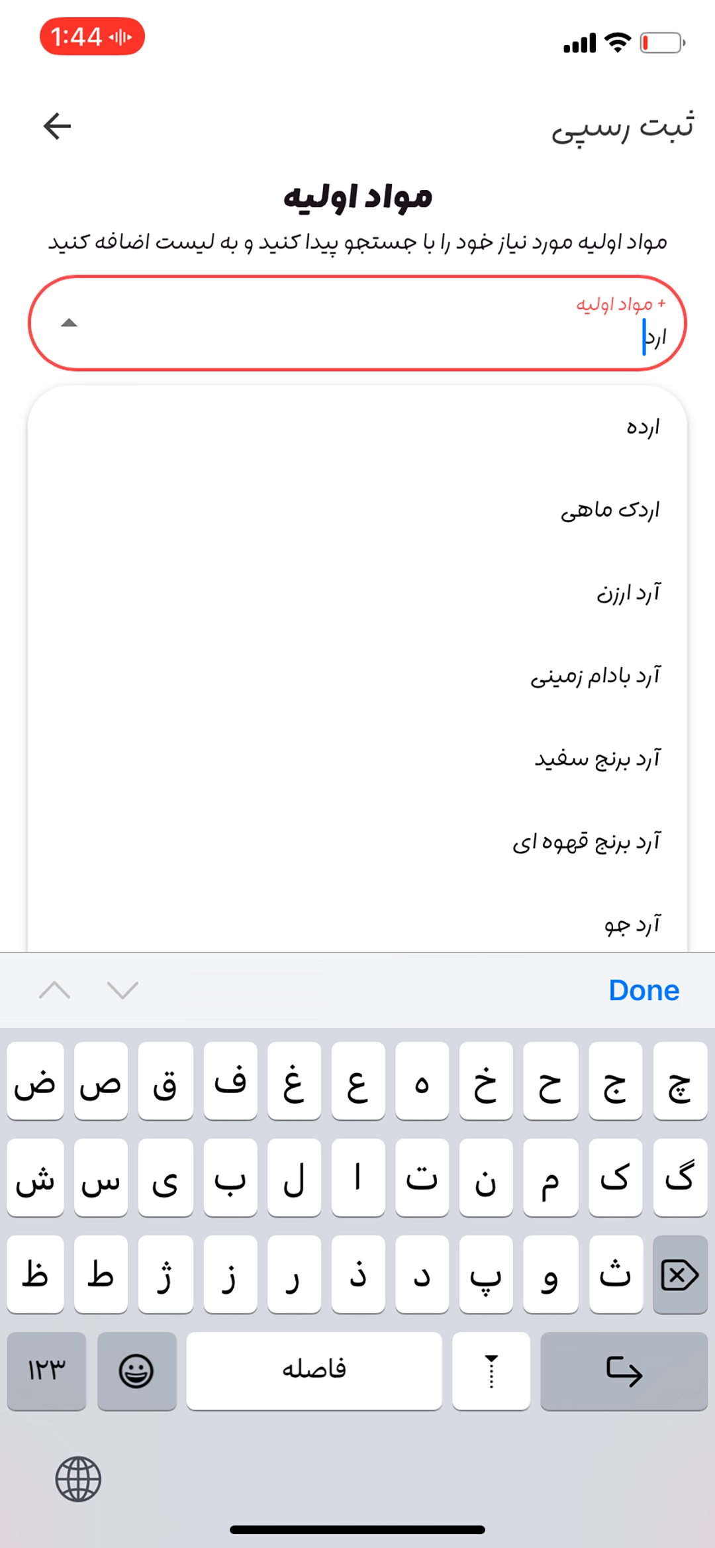
Task: Tap the half-space key with dotted line
Action: point(491,1370)
